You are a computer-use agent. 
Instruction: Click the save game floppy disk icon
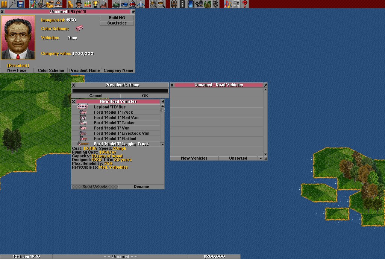point(21,4)
